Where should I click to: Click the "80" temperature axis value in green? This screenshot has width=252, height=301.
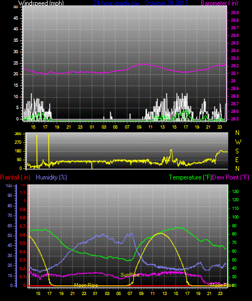(x=234, y=234)
